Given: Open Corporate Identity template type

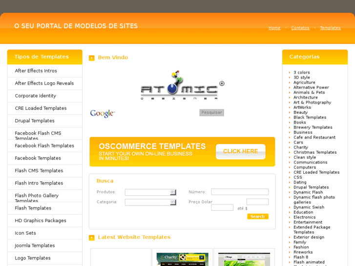Looking at the screenshot, I should coord(36,96).
